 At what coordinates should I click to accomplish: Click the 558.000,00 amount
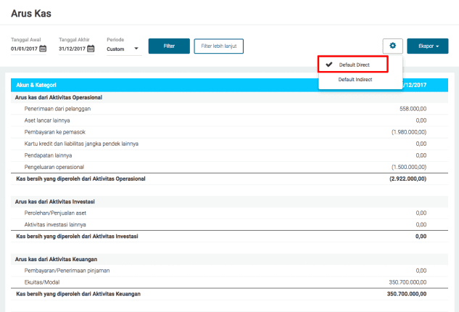(413, 109)
